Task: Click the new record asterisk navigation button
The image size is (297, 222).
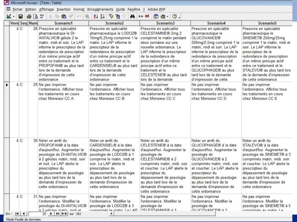Action: (x=65, y=213)
